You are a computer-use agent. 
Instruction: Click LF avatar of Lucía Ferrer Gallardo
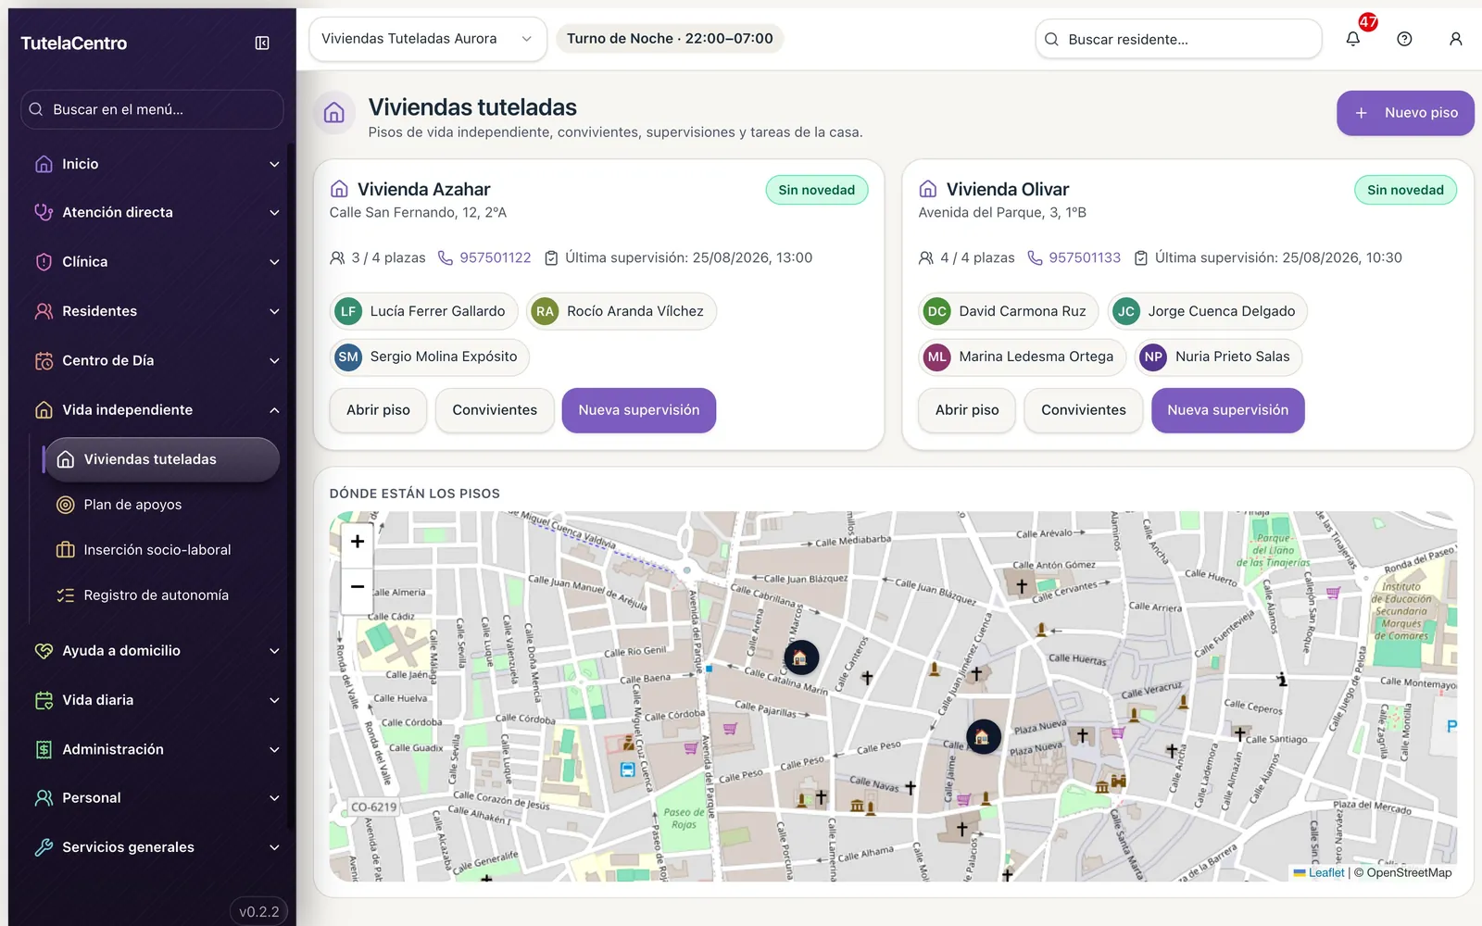click(x=348, y=311)
